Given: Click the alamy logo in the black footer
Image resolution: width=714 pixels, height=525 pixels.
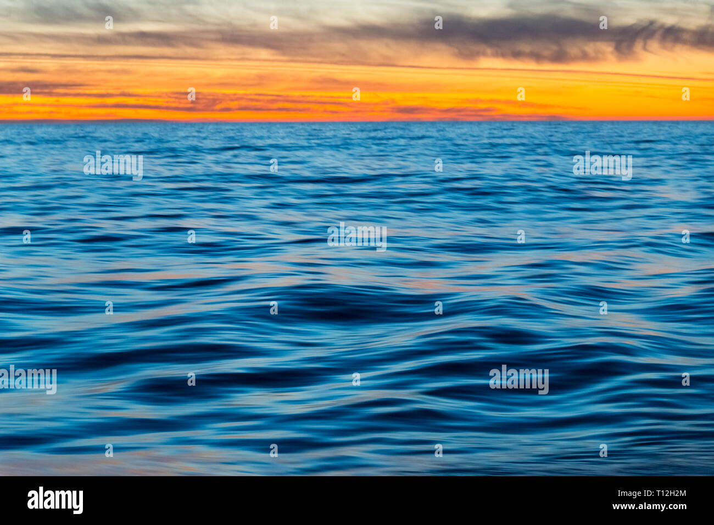Looking at the screenshot, I should tap(55, 500).
